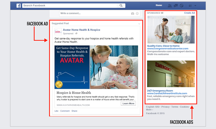Image resolution: width=216 pixels, height=129 pixels.
Task: Click the 'Sponsored' label under Avatar name
Action: [x=68, y=34]
